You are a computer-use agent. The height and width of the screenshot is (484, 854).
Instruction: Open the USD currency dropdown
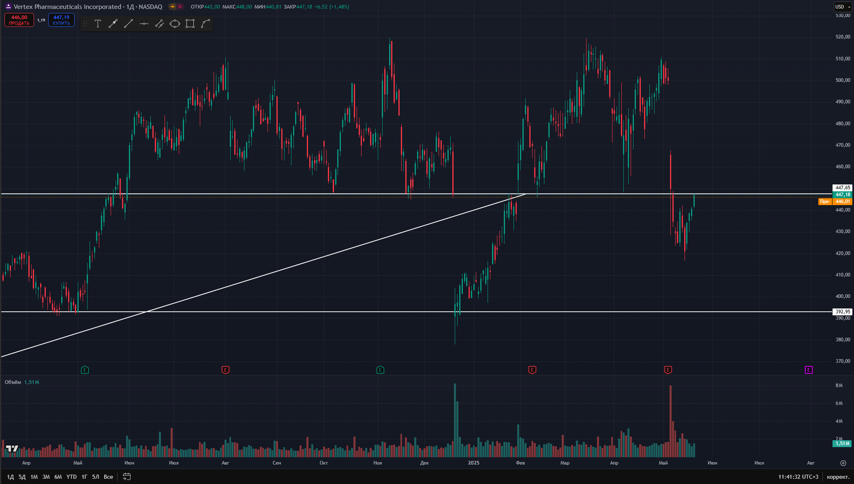(843, 7)
